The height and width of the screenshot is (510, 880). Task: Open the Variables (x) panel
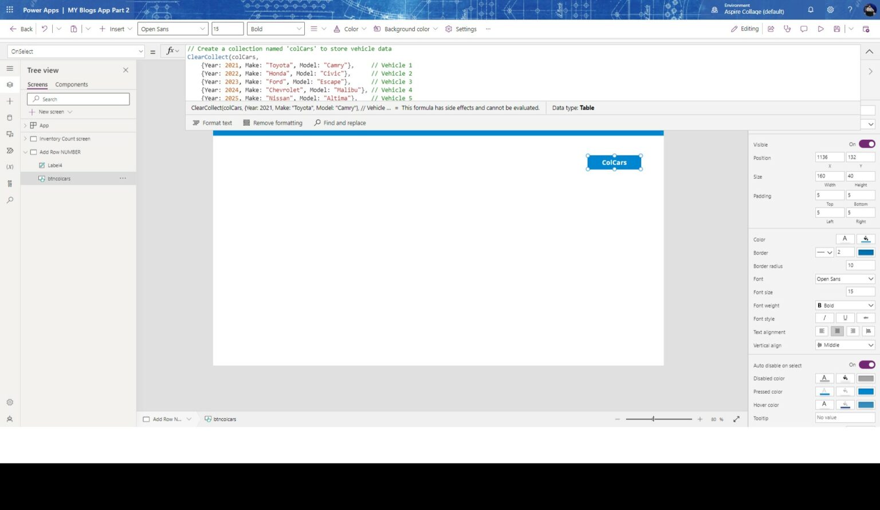coord(9,167)
